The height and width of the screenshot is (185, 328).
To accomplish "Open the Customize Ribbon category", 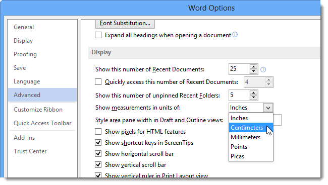I will [x=42, y=110].
